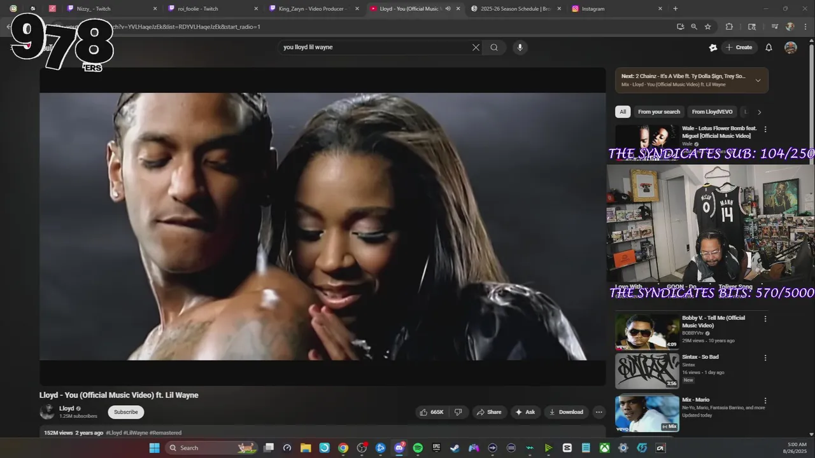The width and height of the screenshot is (815, 458).
Task: Open File Explorer from the taskbar
Action: pyautogui.click(x=306, y=448)
